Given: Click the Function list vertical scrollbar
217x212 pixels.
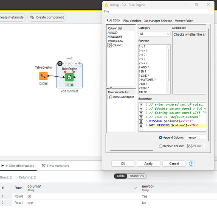Looking at the screenshot, I should pyautogui.click(x=168, y=65).
